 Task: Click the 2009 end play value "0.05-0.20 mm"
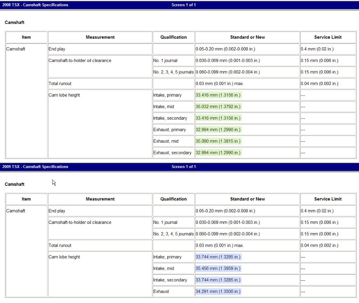click(225, 211)
